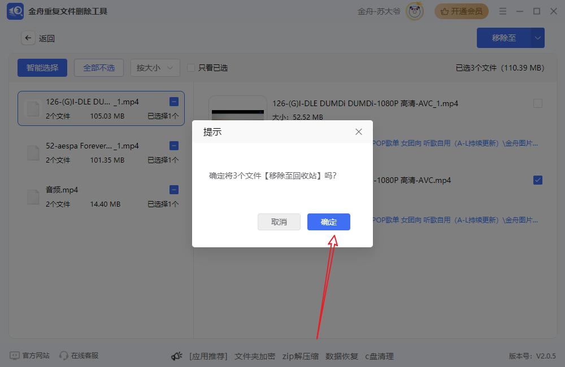This screenshot has height=367, width=565.
Task: Click the 开通会员 membership button
Action: click(x=462, y=11)
